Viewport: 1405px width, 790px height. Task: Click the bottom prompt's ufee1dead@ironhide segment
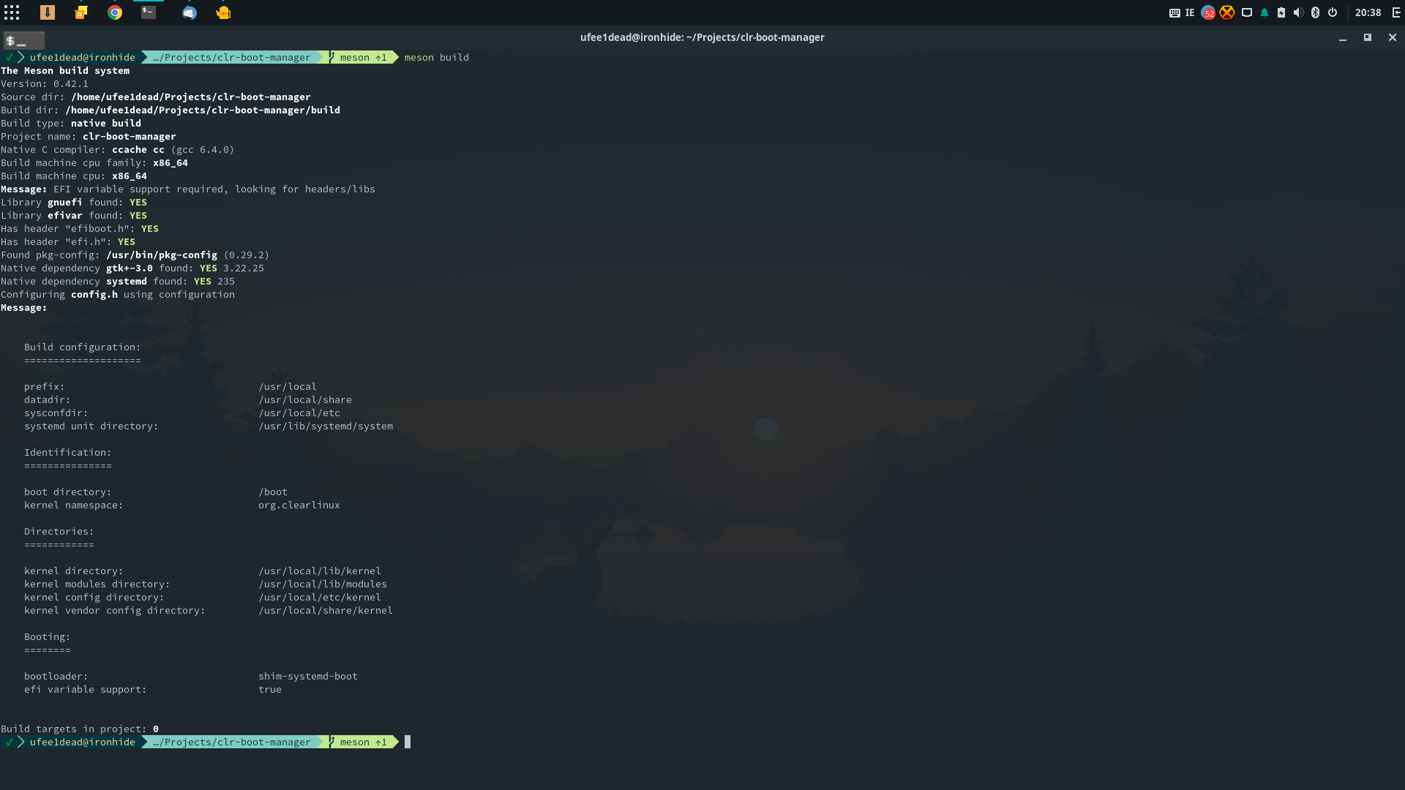(x=83, y=742)
